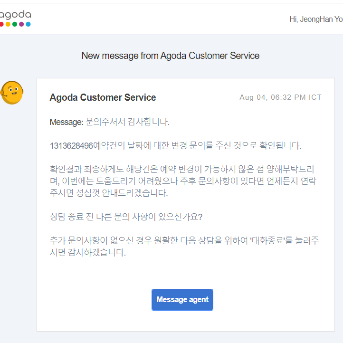Screen dimensions: 343x343
Task: Click the red dot under agoda logo
Action: tap(1, 24)
